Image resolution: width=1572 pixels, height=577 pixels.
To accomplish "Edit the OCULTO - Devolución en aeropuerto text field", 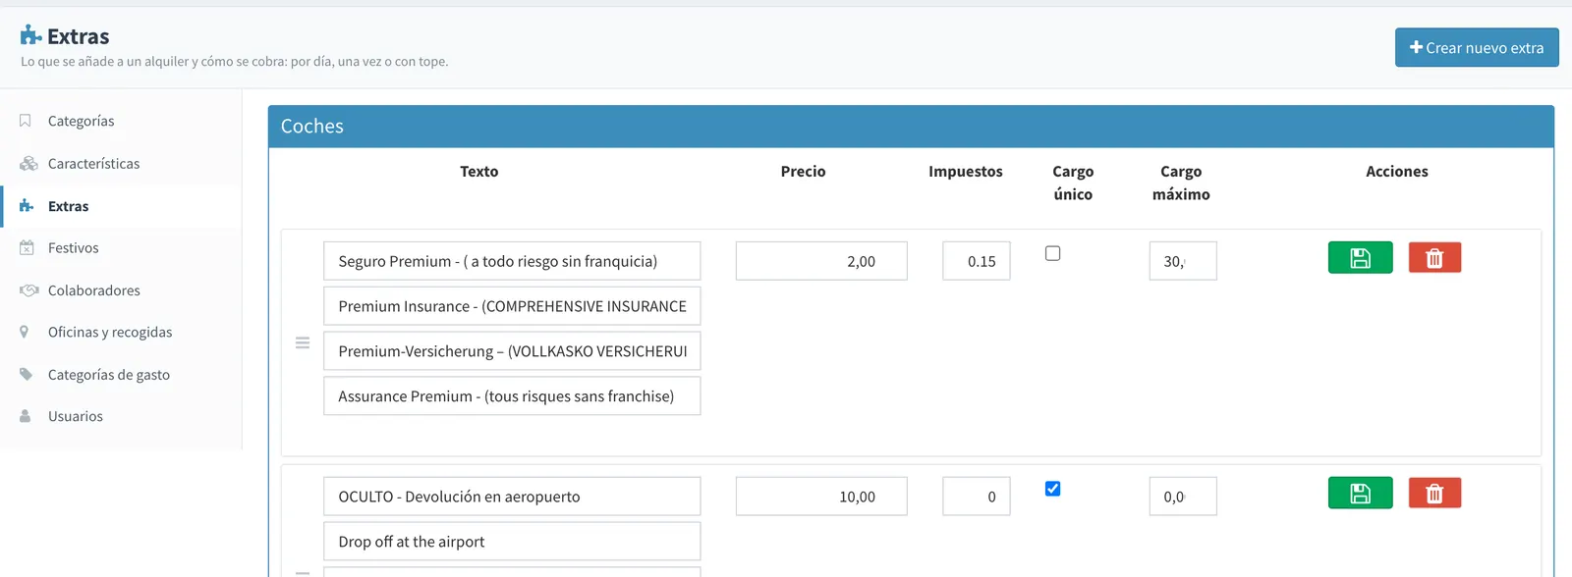I will [512, 497].
